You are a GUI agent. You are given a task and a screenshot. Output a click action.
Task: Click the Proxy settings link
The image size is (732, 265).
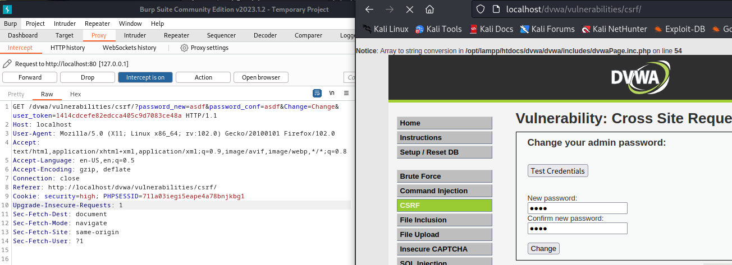tap(209, 48)
